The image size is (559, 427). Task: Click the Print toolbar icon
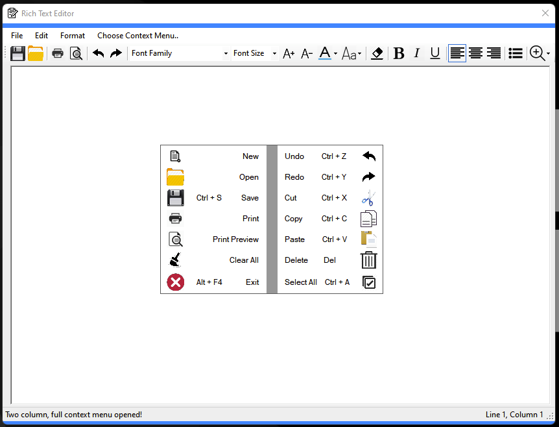click(x=58, y=53)
